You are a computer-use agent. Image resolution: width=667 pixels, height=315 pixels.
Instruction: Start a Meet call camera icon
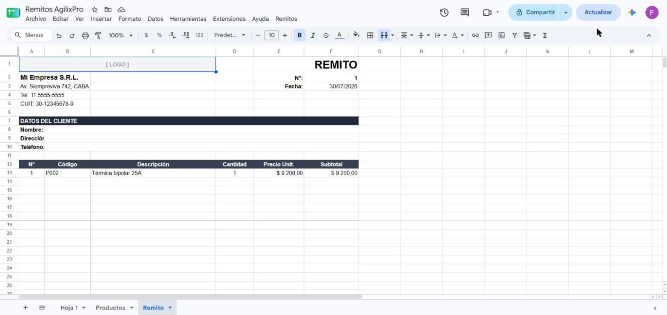[487, 12]
